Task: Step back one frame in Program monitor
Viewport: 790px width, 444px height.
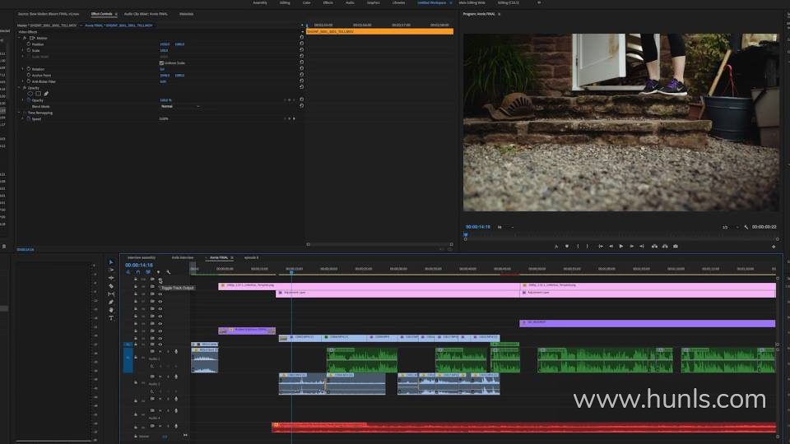Action: coord(611,246)
